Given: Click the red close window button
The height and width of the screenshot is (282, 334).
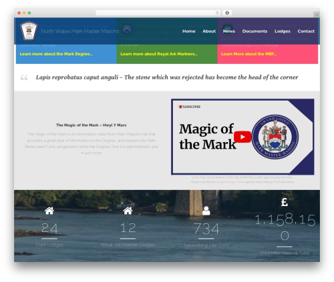Looking at the screenshot, I should pos(19,13).
